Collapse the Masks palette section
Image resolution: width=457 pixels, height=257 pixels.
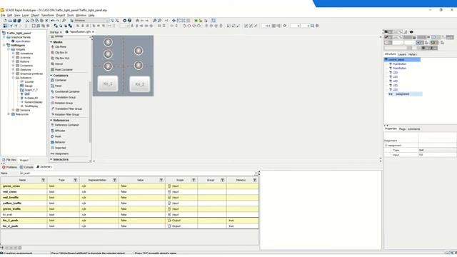coord(51,42)
